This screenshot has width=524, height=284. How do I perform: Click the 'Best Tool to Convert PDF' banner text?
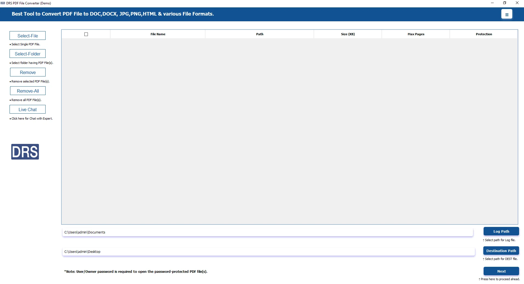click(x=113, y=14)
